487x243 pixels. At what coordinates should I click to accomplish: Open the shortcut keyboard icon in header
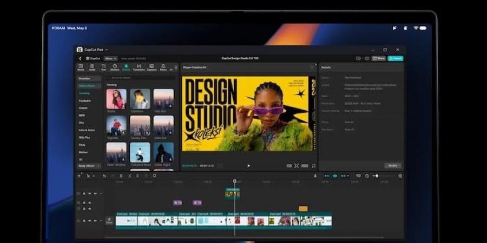(367, 58)
